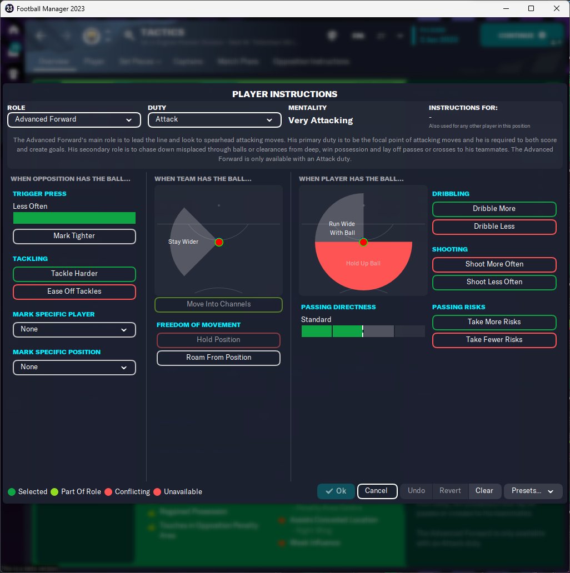Open the Player tab behind dialog

[94, 61]
